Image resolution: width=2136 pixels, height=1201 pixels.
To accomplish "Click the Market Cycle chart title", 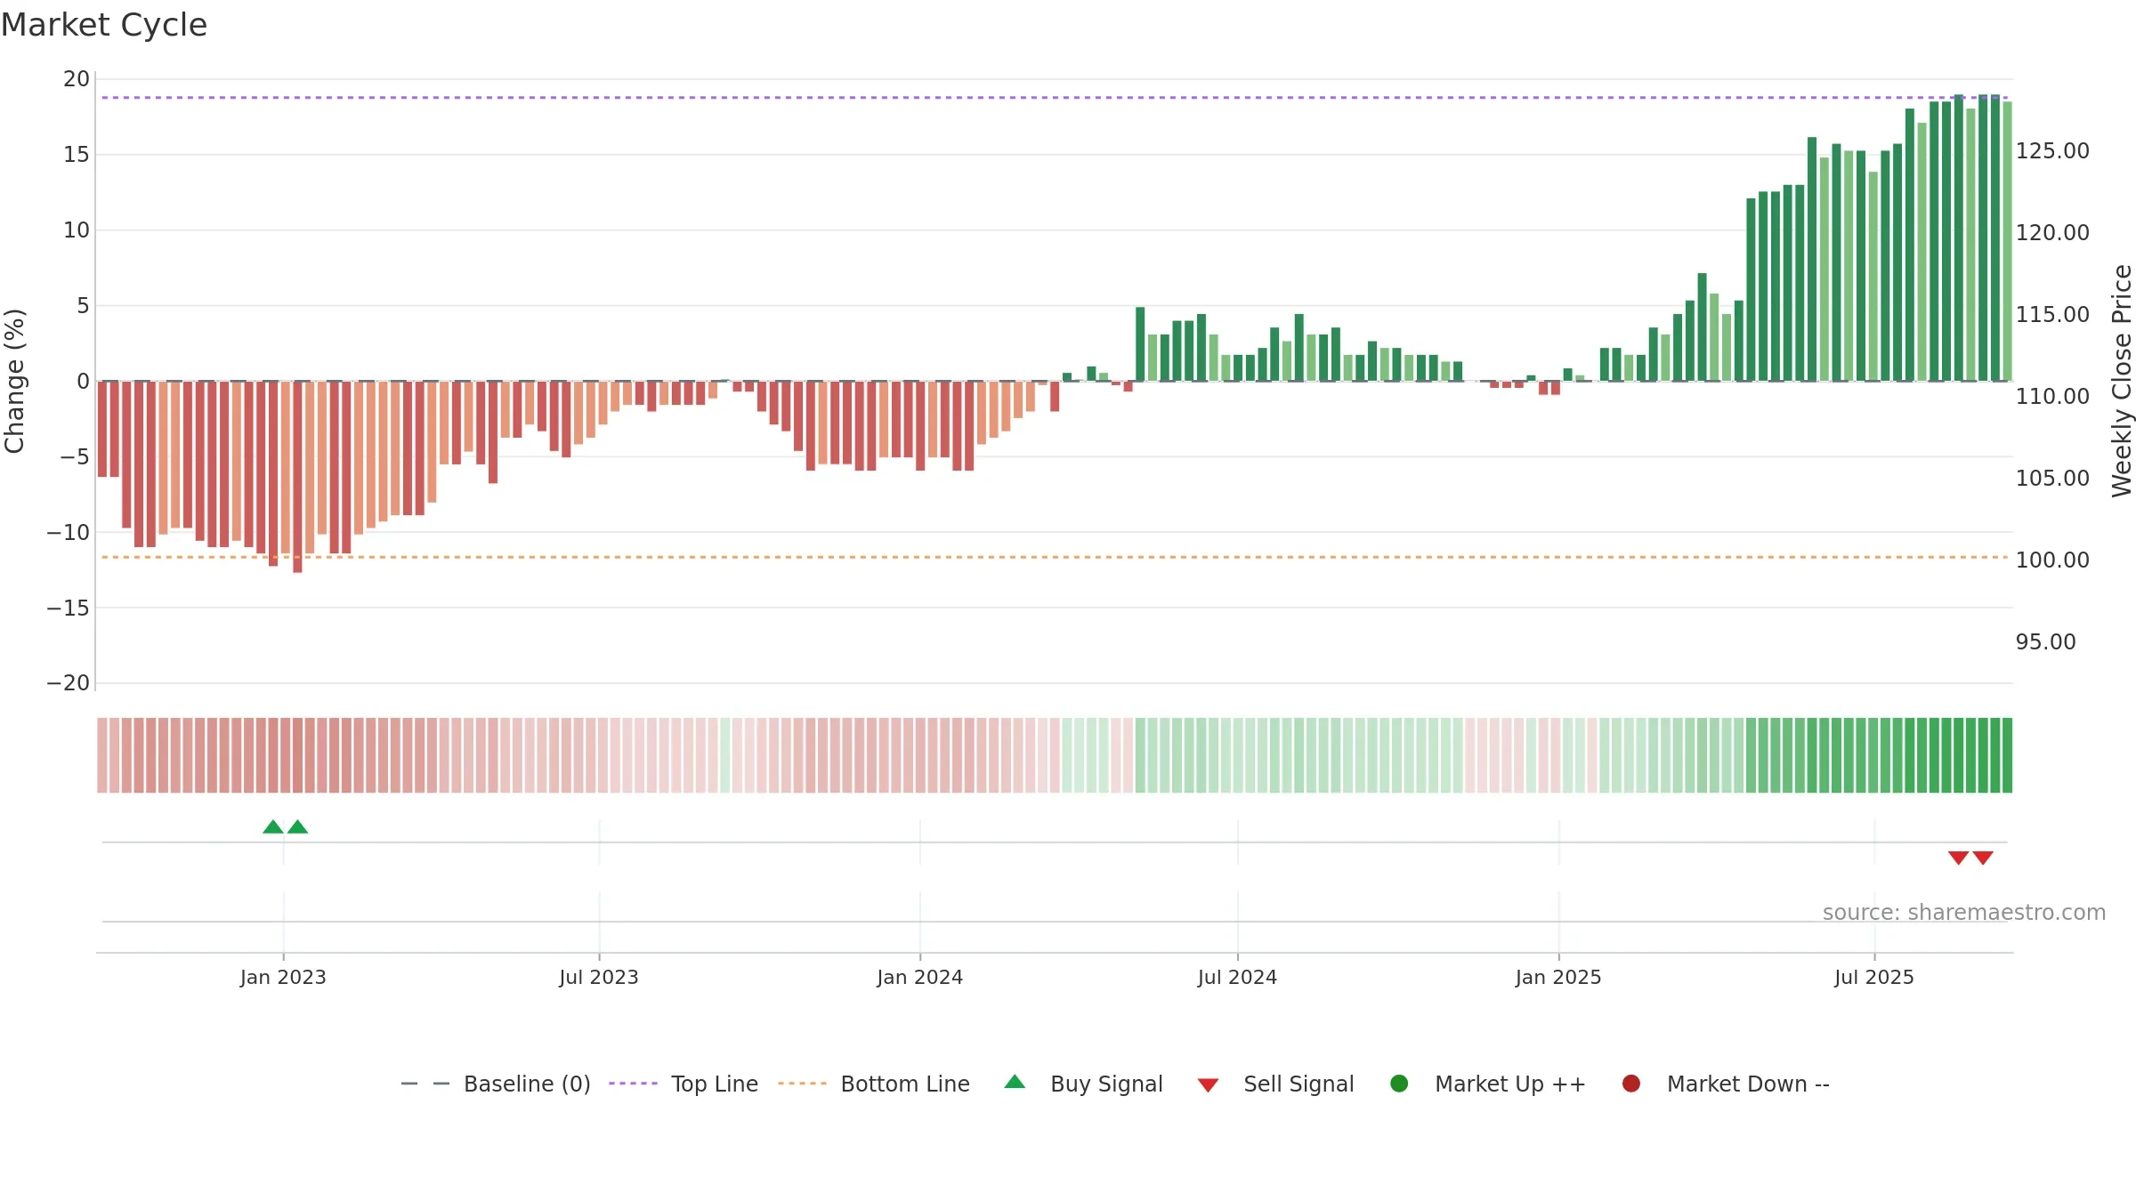I will click(104, 25).
